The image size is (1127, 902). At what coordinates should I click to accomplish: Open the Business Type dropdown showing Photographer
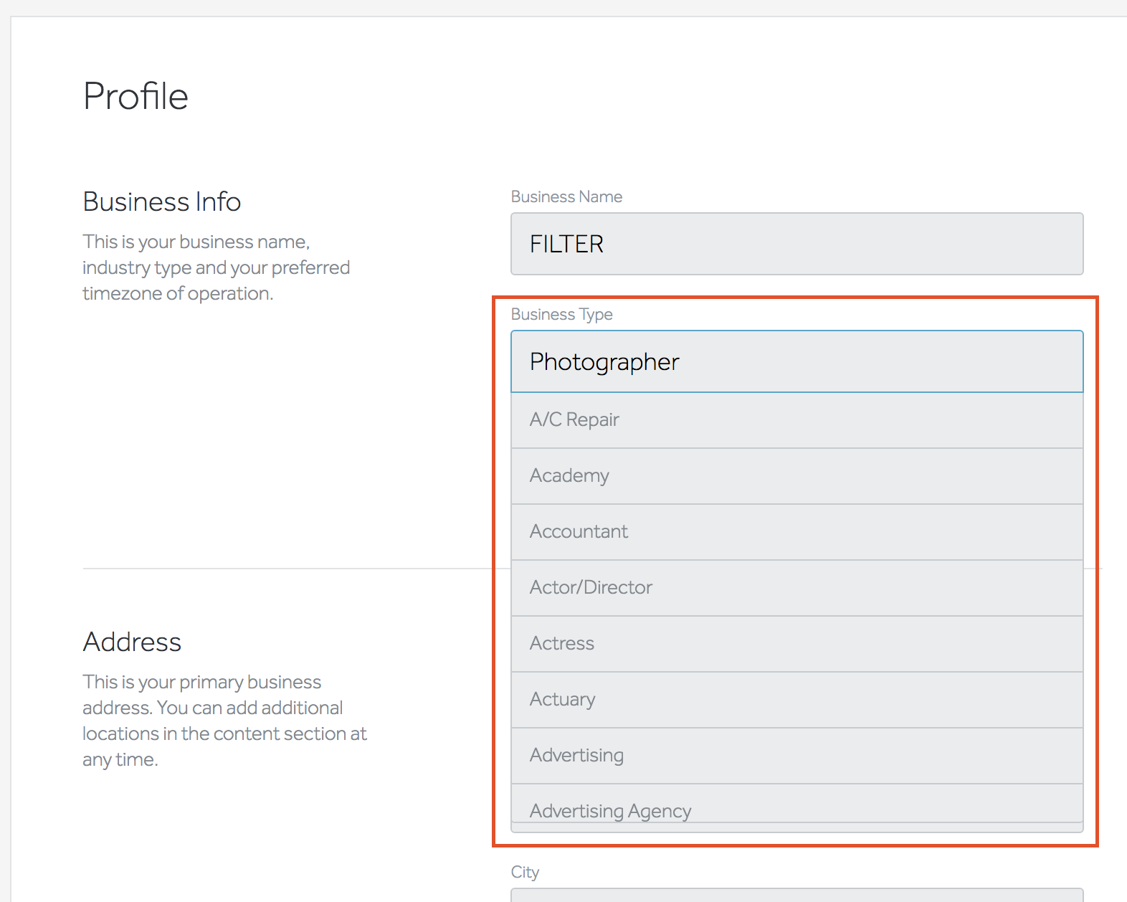[x=796, y=361]
